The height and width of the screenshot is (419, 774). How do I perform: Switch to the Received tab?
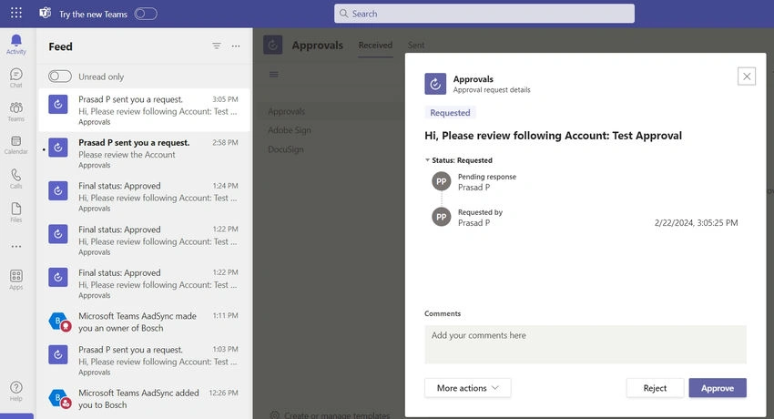[x=375, y=45]
